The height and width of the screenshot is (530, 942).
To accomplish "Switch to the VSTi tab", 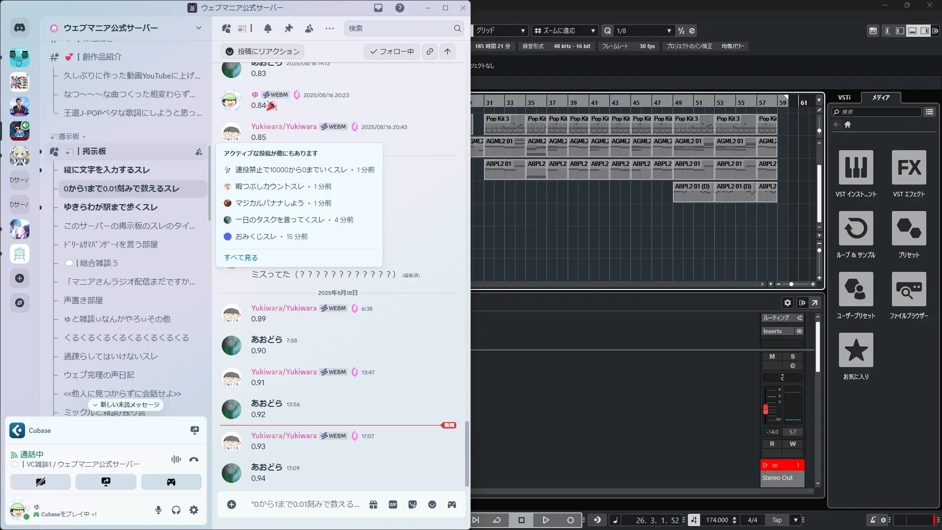I will click(x=844, y=98).
